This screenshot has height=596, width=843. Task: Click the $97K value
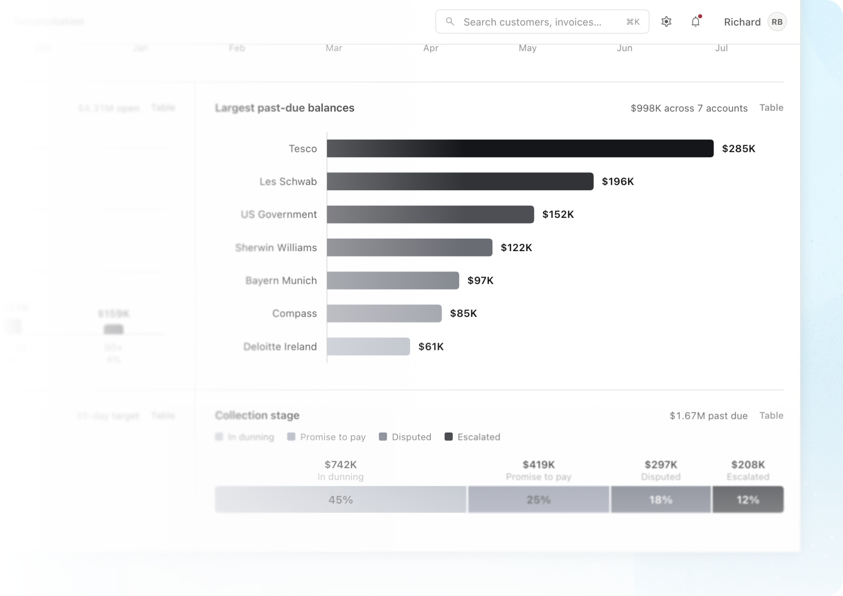point(480,280)
